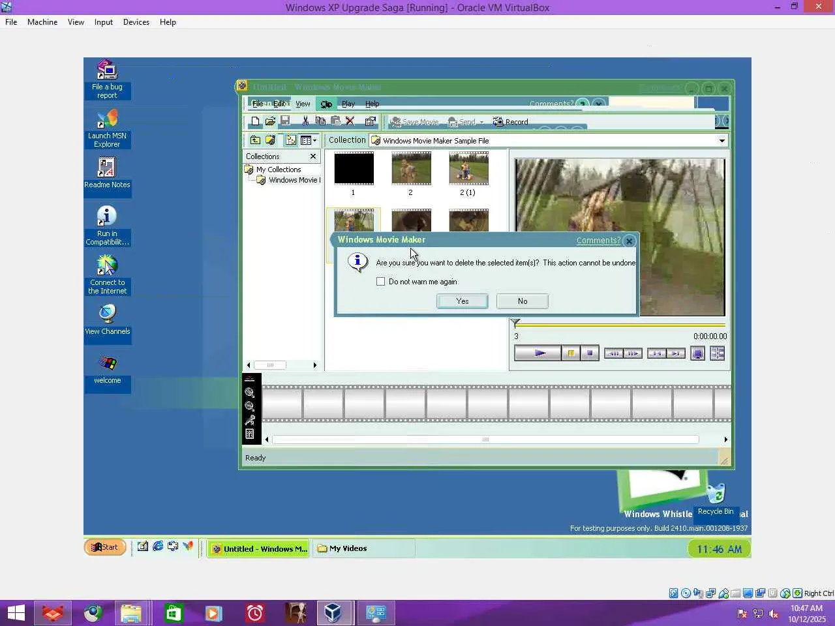Click the Cut scissors toolbar icon

[x=305, y=121]
